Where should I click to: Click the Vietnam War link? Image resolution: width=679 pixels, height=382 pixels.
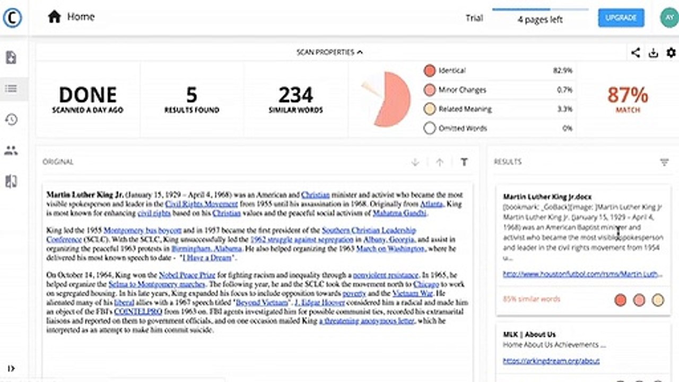tap(414, 293)
